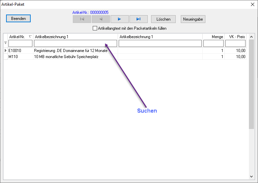Click the Artikel-Nr. sort arrow
The width and height of the screenshot is (258, 183).
point(30,36)
